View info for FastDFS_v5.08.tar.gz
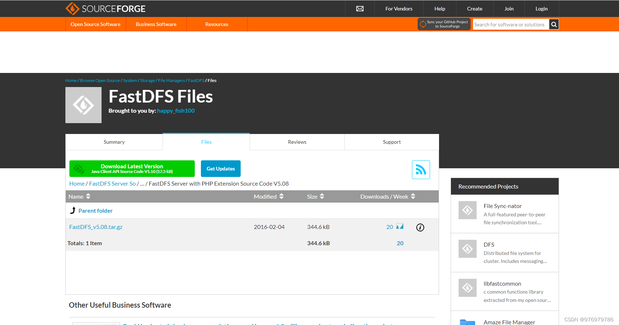The width and height of the screenshot is (619, 325). pos(420,227)
